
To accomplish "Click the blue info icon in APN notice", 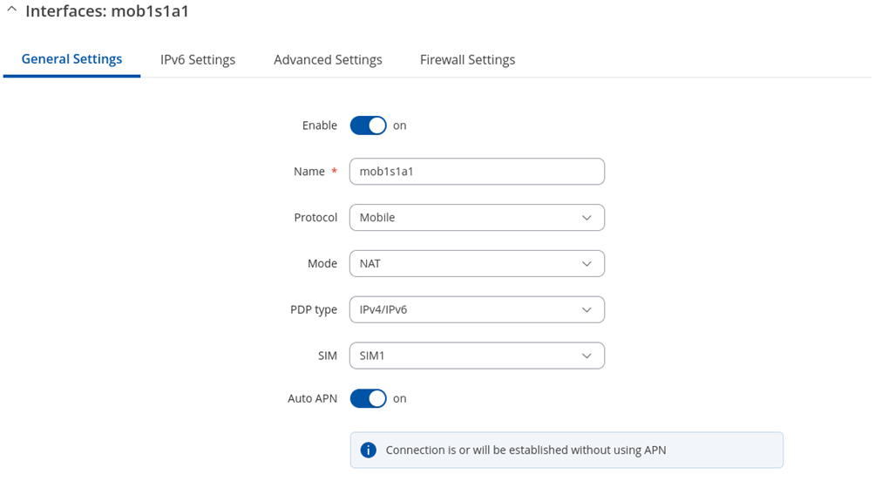I will pos(369,450).
